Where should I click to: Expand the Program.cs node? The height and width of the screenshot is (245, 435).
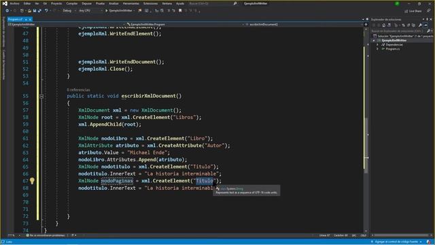377,49
